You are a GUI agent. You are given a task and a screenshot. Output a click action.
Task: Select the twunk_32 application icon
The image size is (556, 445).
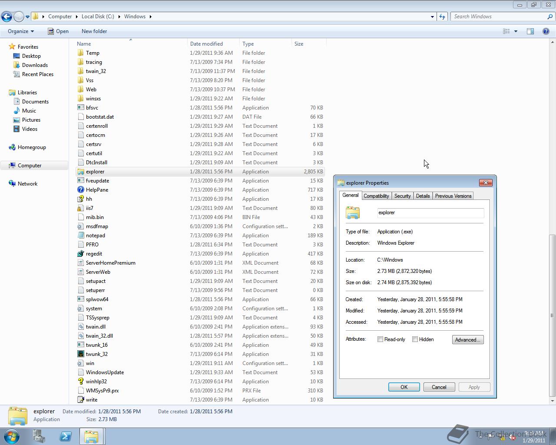tap(80, 354)
